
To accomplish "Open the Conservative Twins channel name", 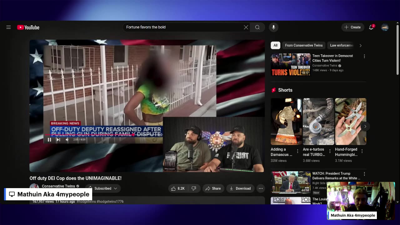I will click(58, 186).
